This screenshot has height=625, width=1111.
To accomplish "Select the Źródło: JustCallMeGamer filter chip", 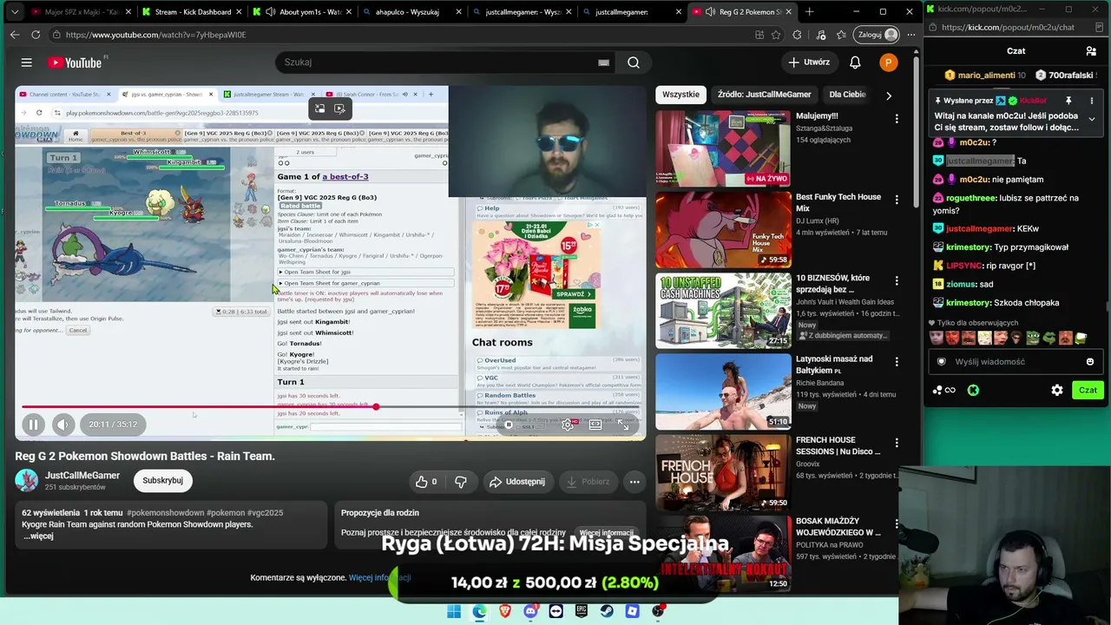I will pos(765,95).
